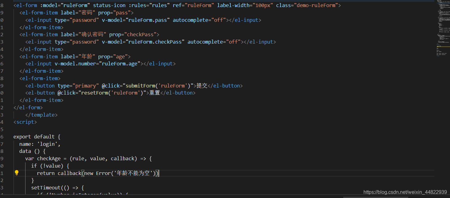
Task: Click the setTimeout call line
Action: point(58,188)
